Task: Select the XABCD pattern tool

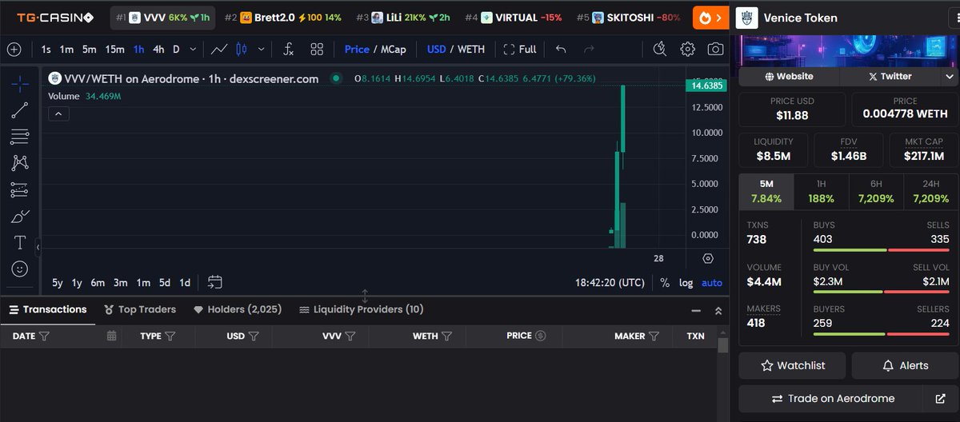Action: pos(20,163)
